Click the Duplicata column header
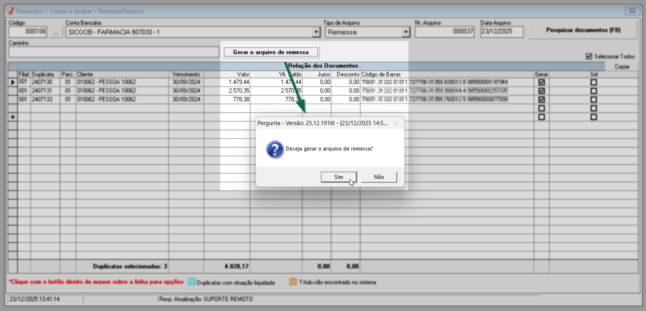The width and height of the screenshot is (646, 311). pyautogui.click(x=45, y=74)
